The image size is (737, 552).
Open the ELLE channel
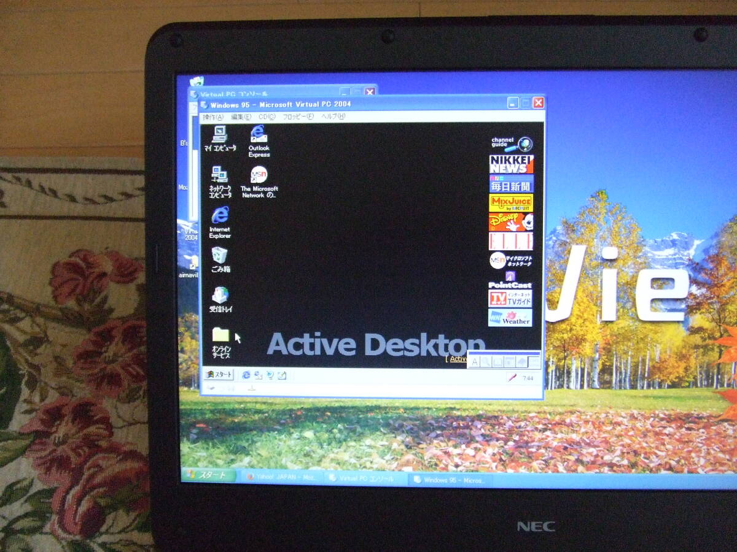click(x=511, y=241)
